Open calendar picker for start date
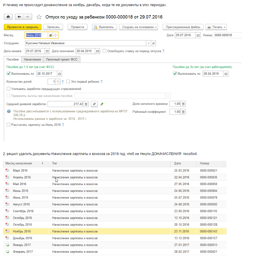 coord(47,51)
